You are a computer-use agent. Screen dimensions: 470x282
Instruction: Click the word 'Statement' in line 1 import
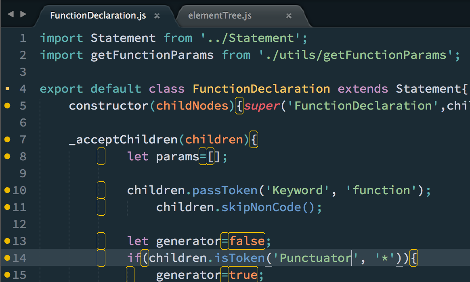click(x=123, y=38)
